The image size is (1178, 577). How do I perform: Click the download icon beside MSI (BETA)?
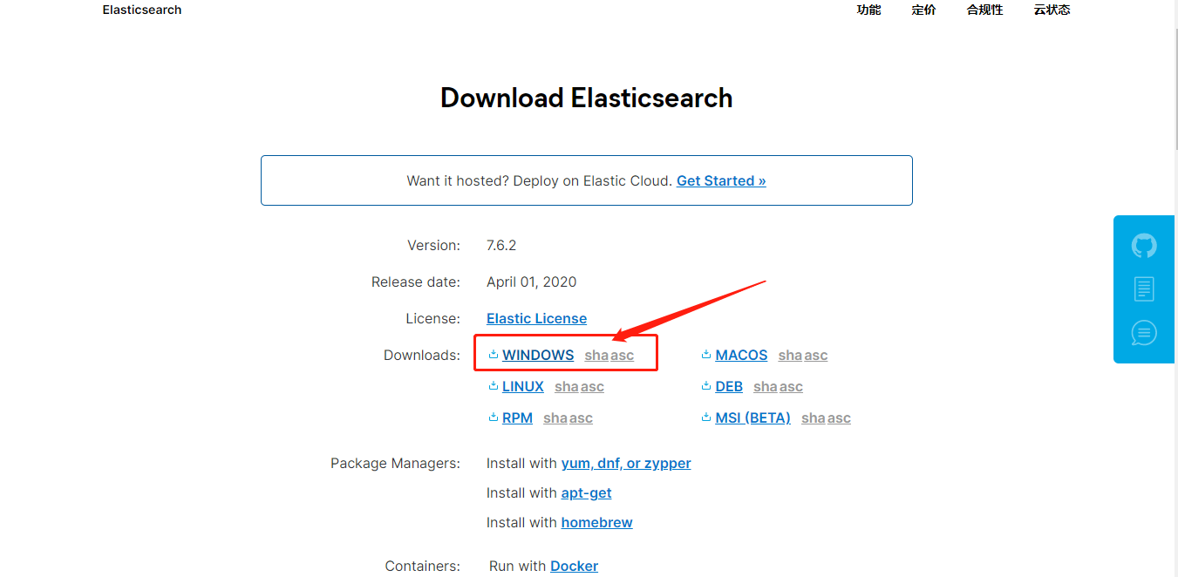[x=706, y=417]
